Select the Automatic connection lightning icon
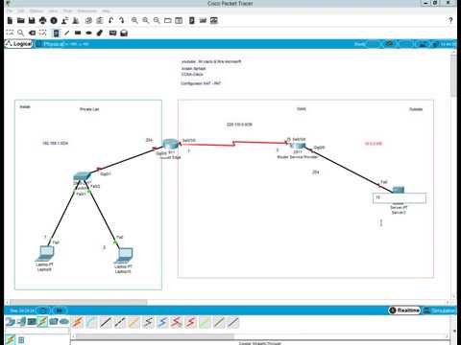 pyautogui.click(x=77, y=322)
